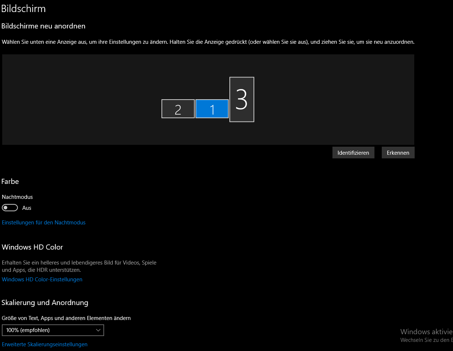Click the Bildschirm page title
453x351 pixels.
[x=23, y=8]
